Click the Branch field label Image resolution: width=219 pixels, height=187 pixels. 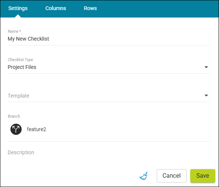pyautogui.click(x=14, y=116)
